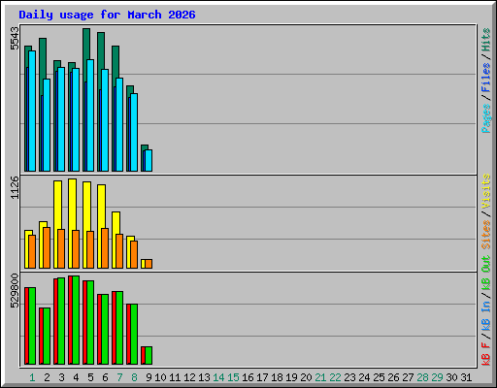Select day 1 on the date axis
This screenshot has width=497, height=388.
click(x=32, y=377)
